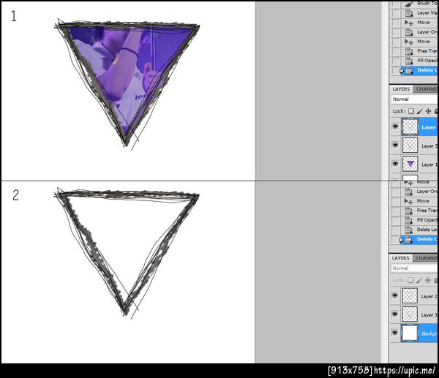Image resolution: width=439 pixels, height=378 pixels.
Task: Switch to Channels tab in bottom panel
Action: pyautogui.click(x=425, y=258)
